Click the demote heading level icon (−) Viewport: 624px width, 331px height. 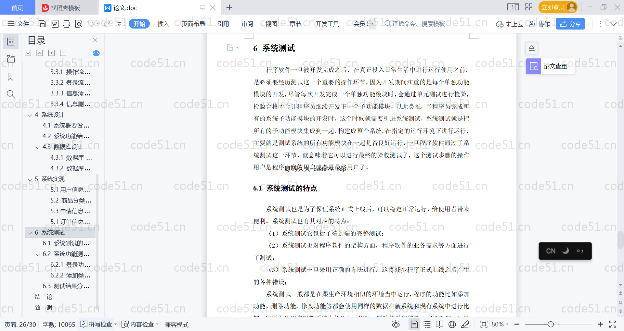click(x=63, y=53)
